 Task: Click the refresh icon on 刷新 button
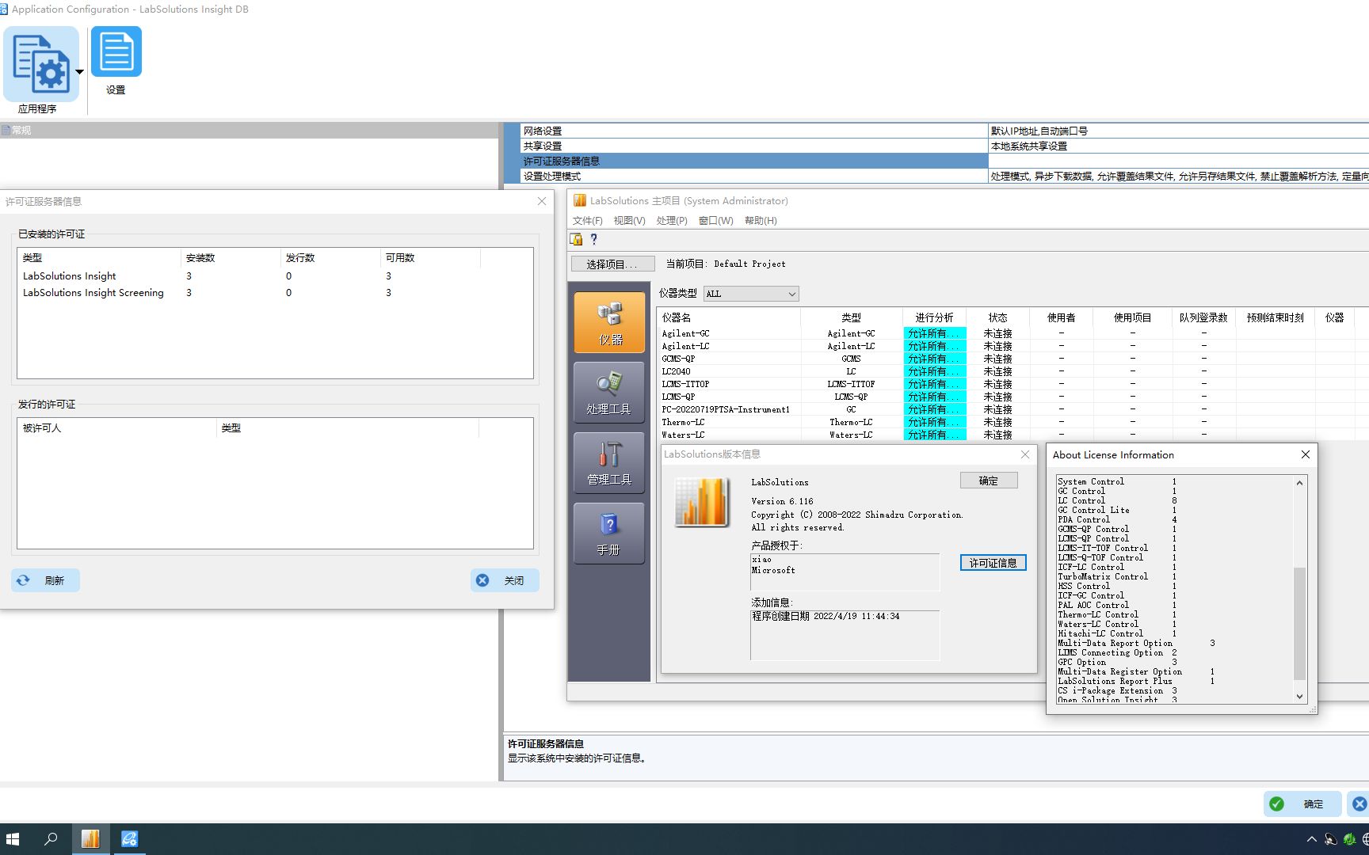[23, 580]
